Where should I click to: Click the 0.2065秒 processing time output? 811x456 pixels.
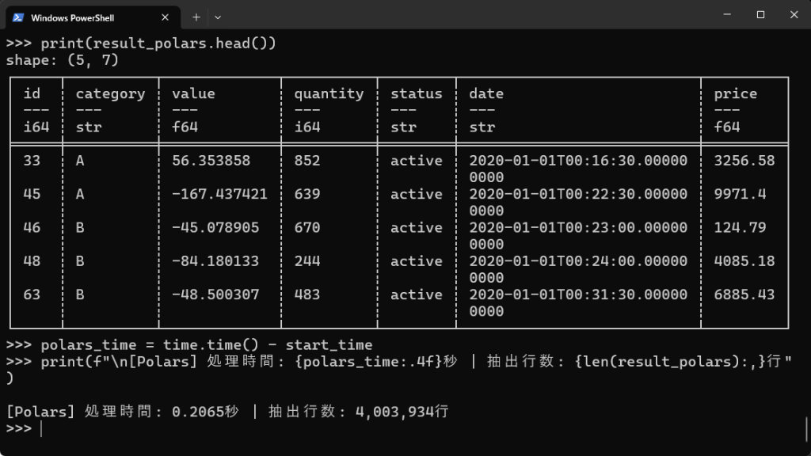[x=207, y=412]
